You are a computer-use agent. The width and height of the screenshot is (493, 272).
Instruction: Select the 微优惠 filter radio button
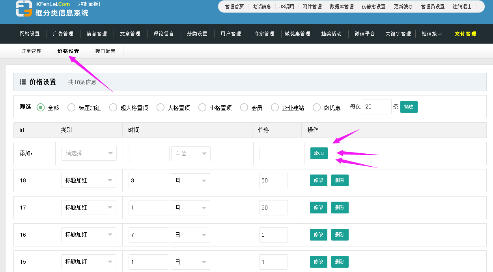click(317, 107)
